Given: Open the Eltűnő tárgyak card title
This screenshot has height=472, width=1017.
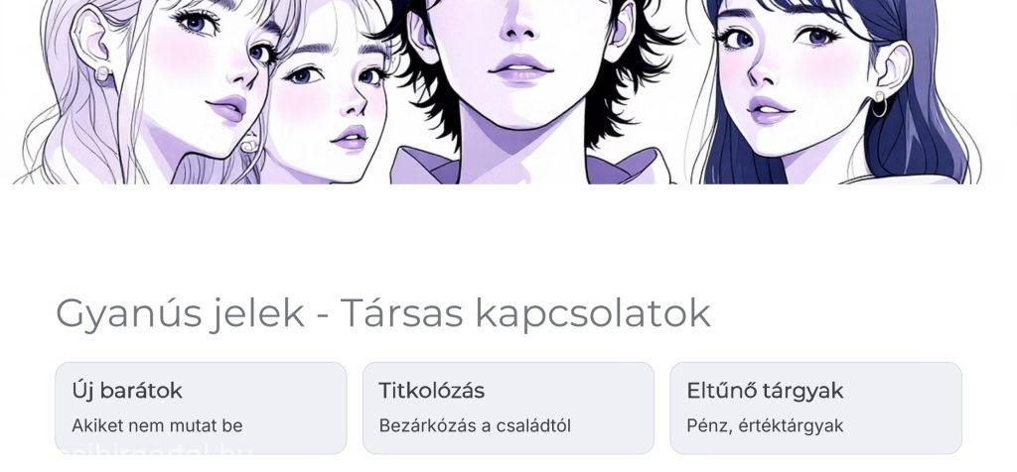Looking at the screenshot, I should point(765,391).
